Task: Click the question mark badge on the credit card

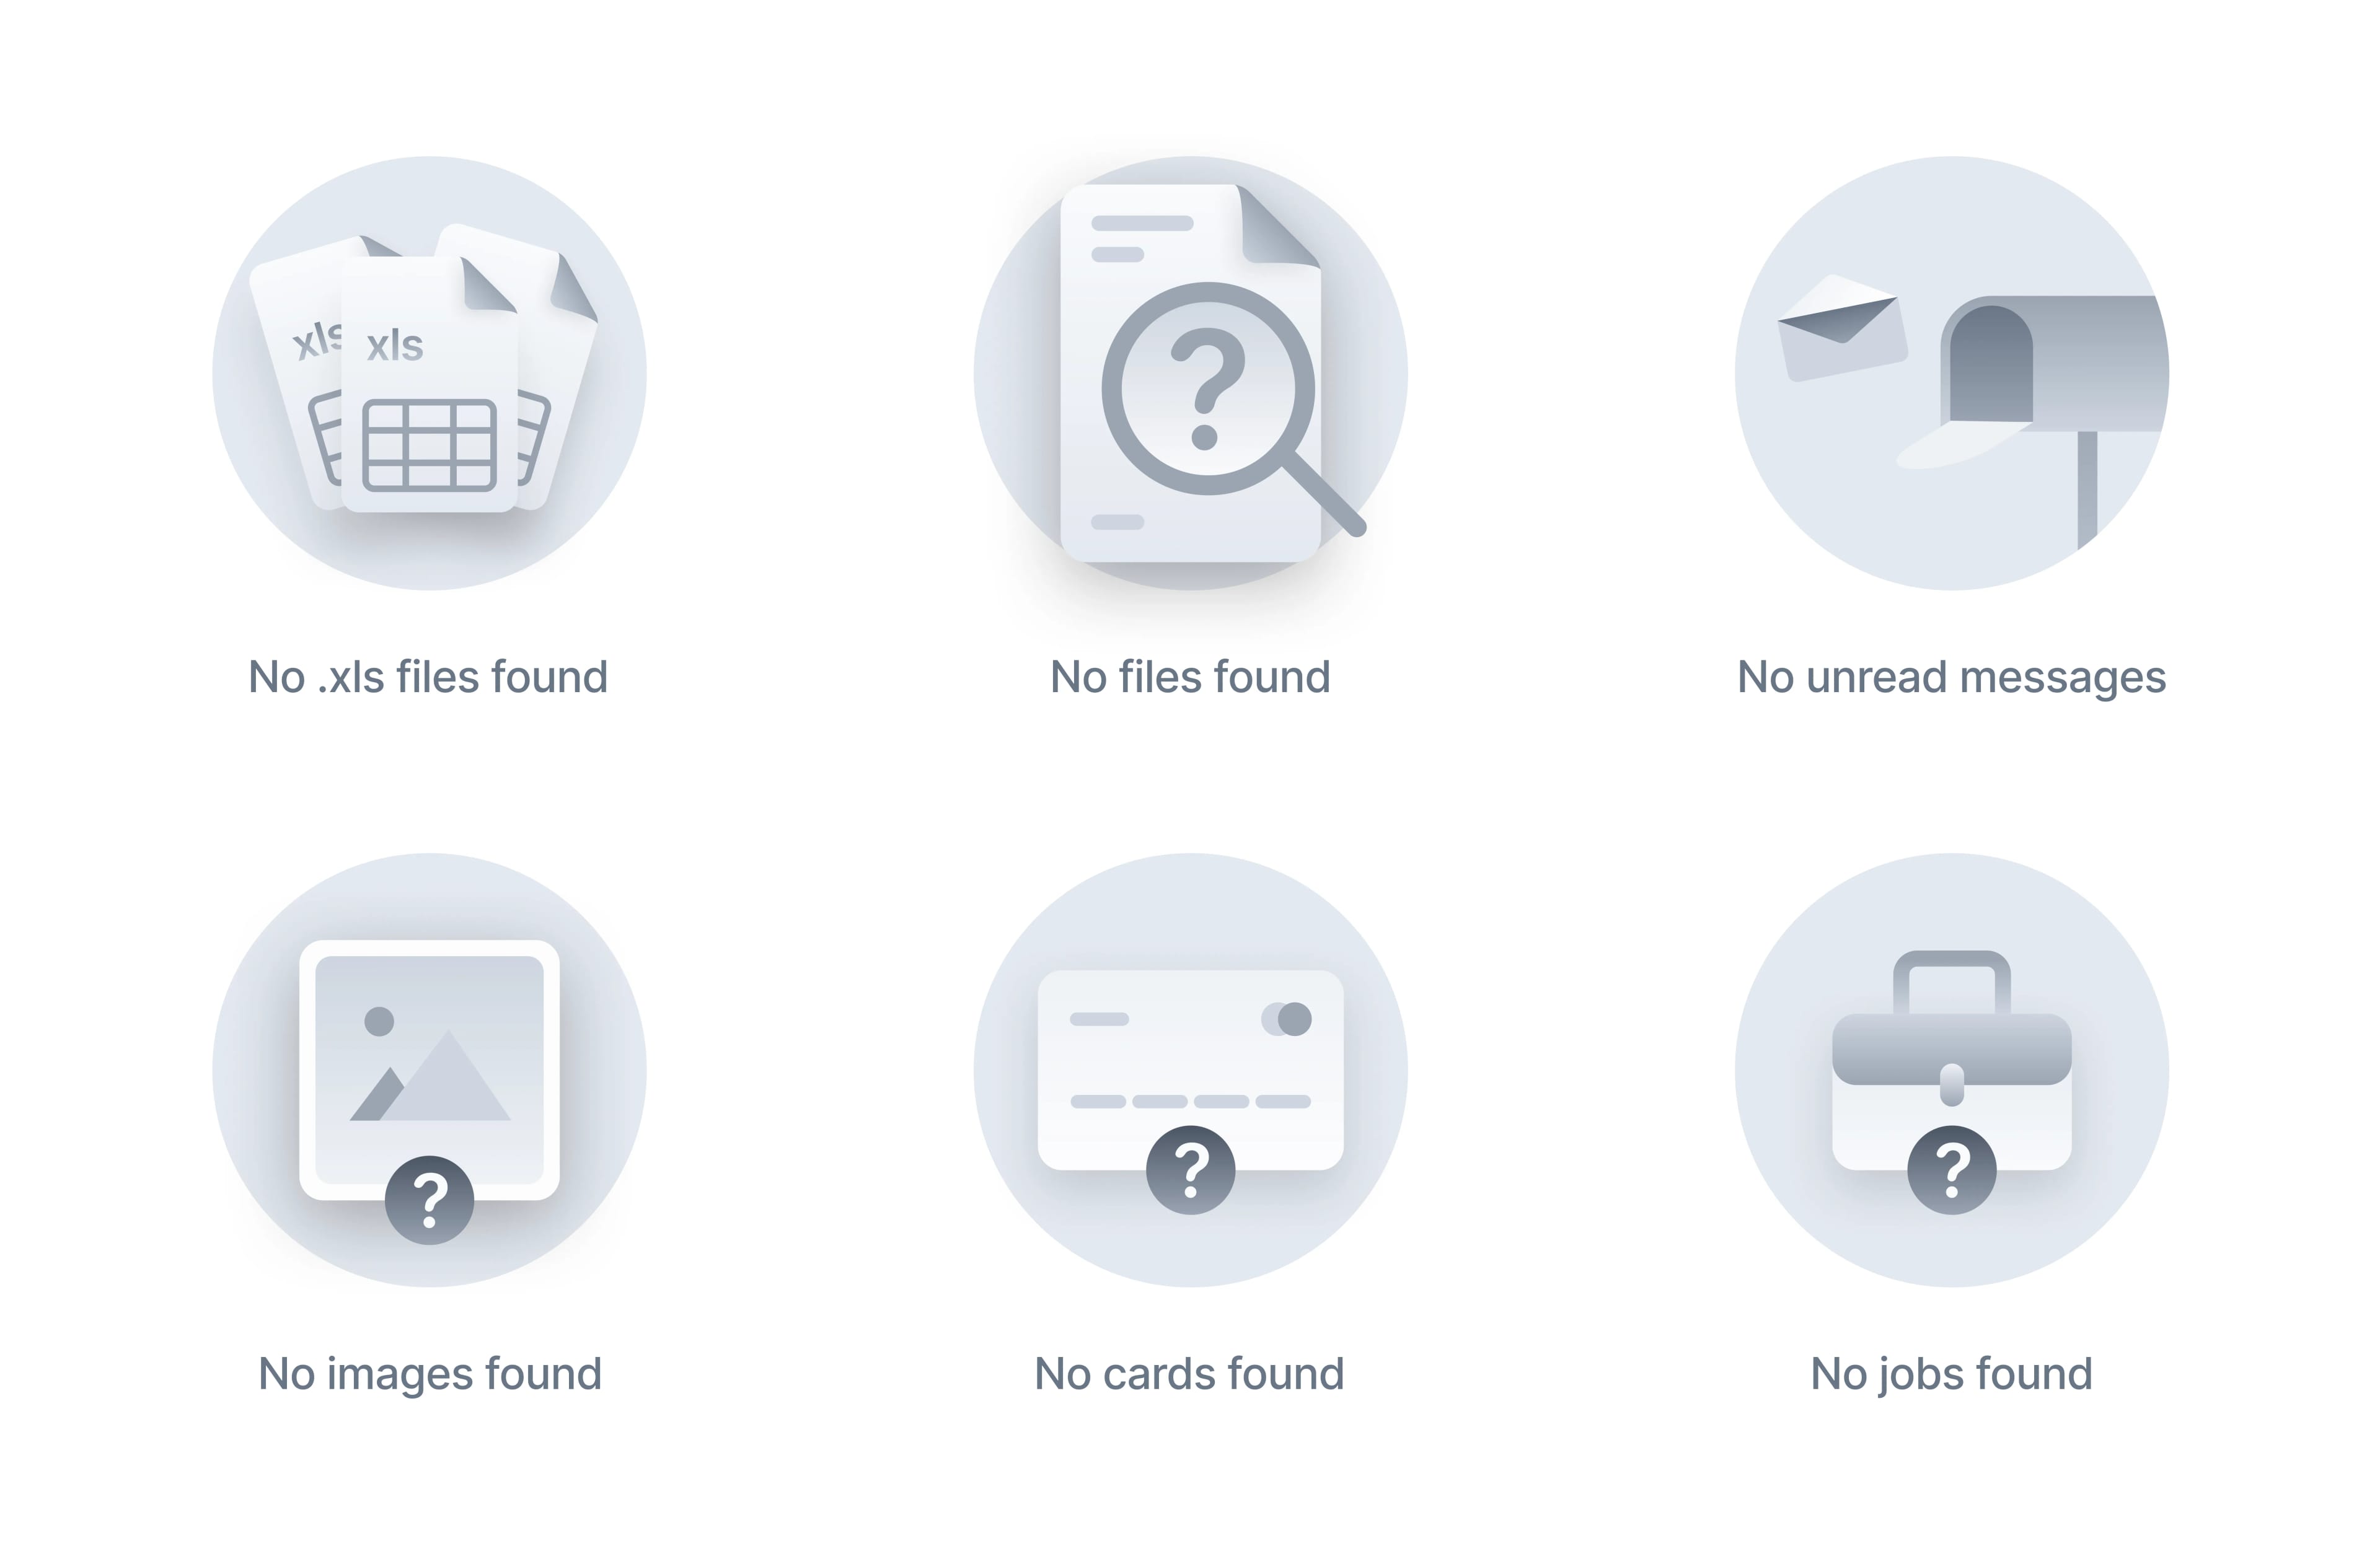Action: [x=1190, y=1170]
